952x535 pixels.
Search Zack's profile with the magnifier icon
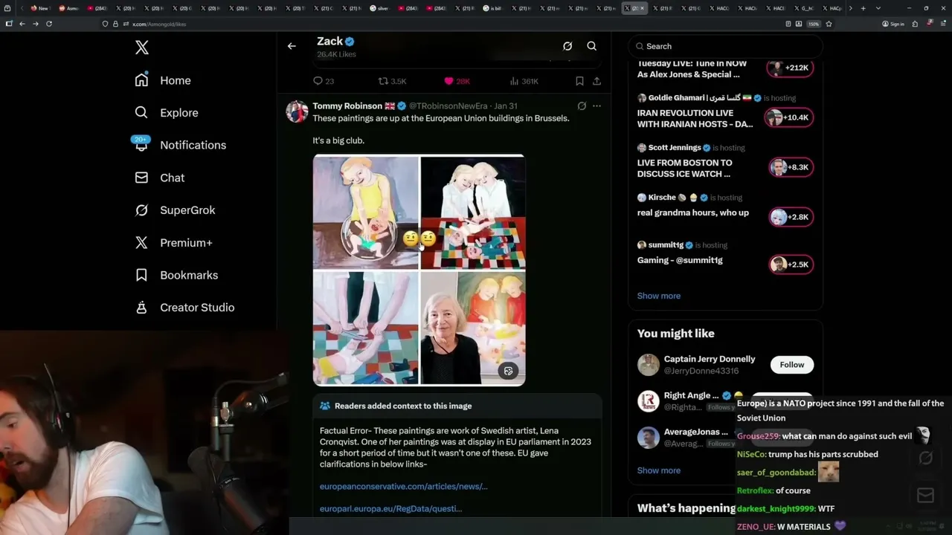(x=592, y=46)
